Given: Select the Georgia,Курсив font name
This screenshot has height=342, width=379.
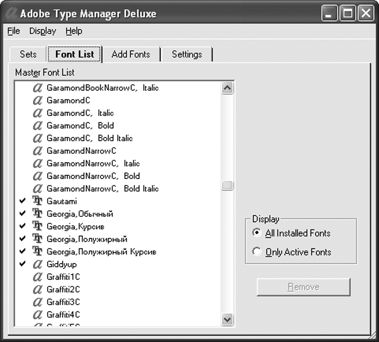Looking at the screenshot, I should click(75, 227).
